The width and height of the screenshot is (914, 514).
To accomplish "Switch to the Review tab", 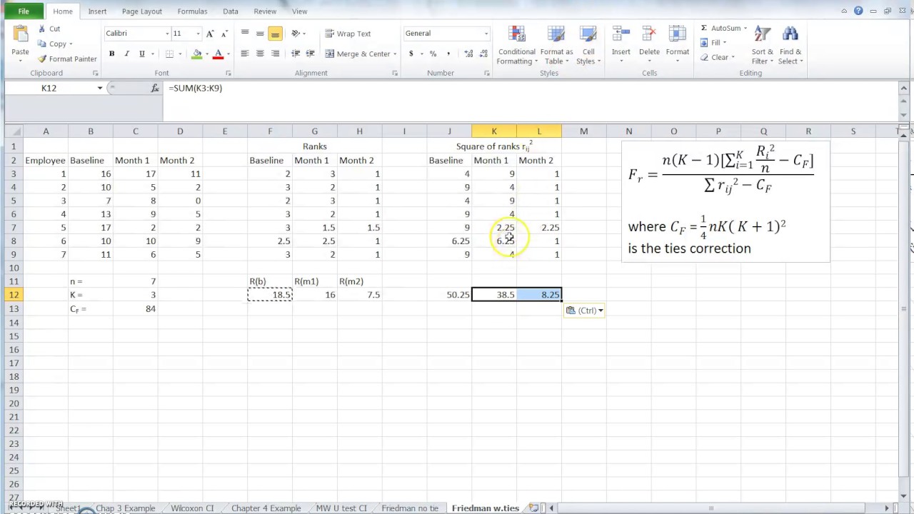I will pos(265,11).
